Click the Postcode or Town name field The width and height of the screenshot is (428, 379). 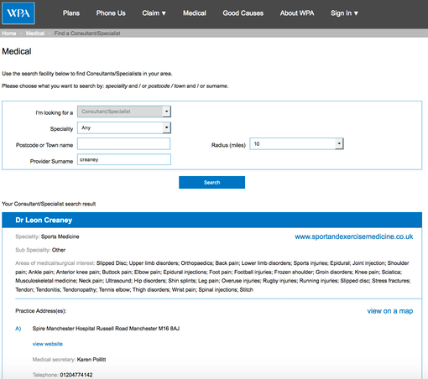tap(123, 144)
